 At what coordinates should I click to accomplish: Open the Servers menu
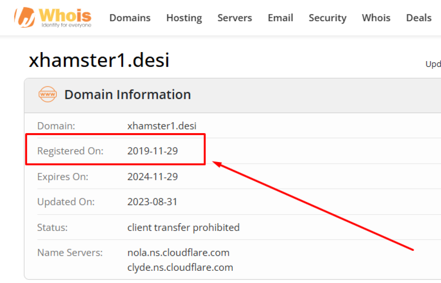234,18
